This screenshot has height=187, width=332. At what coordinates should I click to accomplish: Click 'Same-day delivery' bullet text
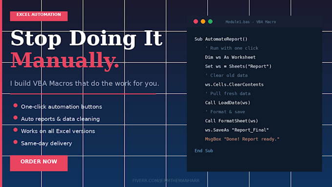tap(46, 144)
